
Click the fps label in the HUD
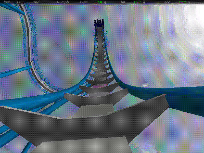(x=7, y=2)
